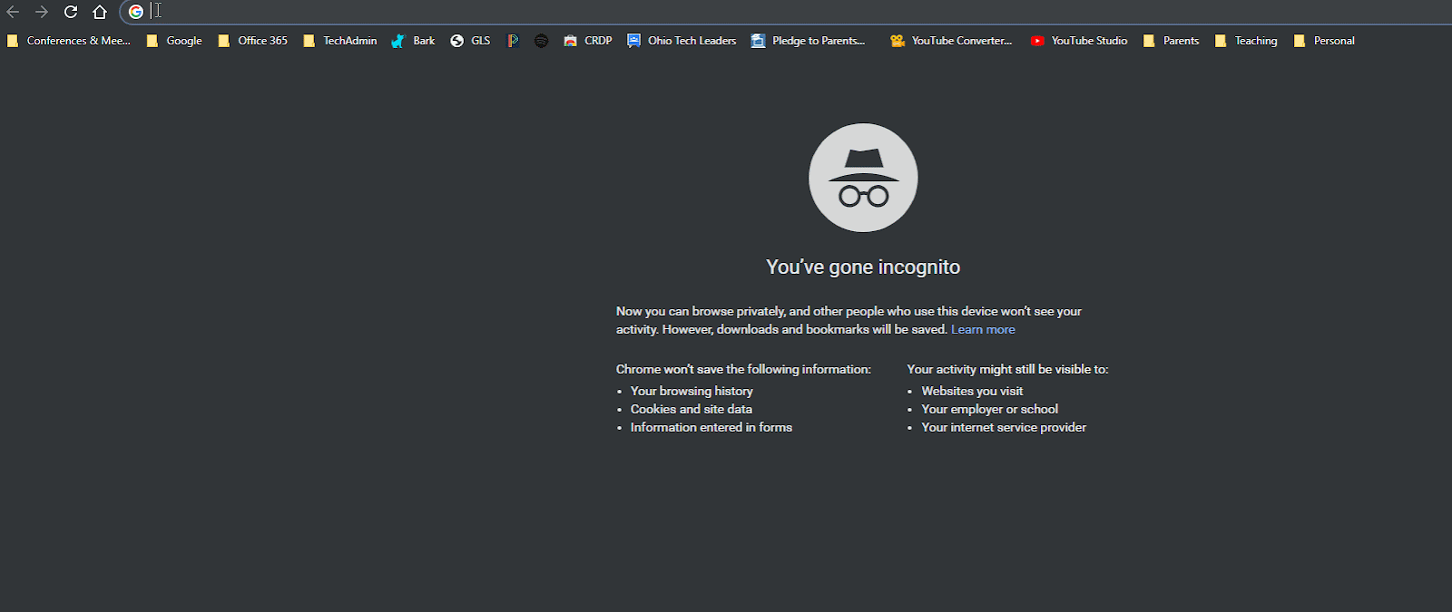
Task: Open the Conferences & Mee... bookmark folder
Action: pyautogui.click(x=69, y=41)
